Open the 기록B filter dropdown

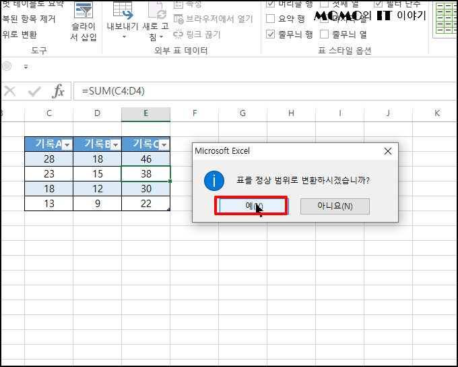pyautogui.click(x=116, y=145)
